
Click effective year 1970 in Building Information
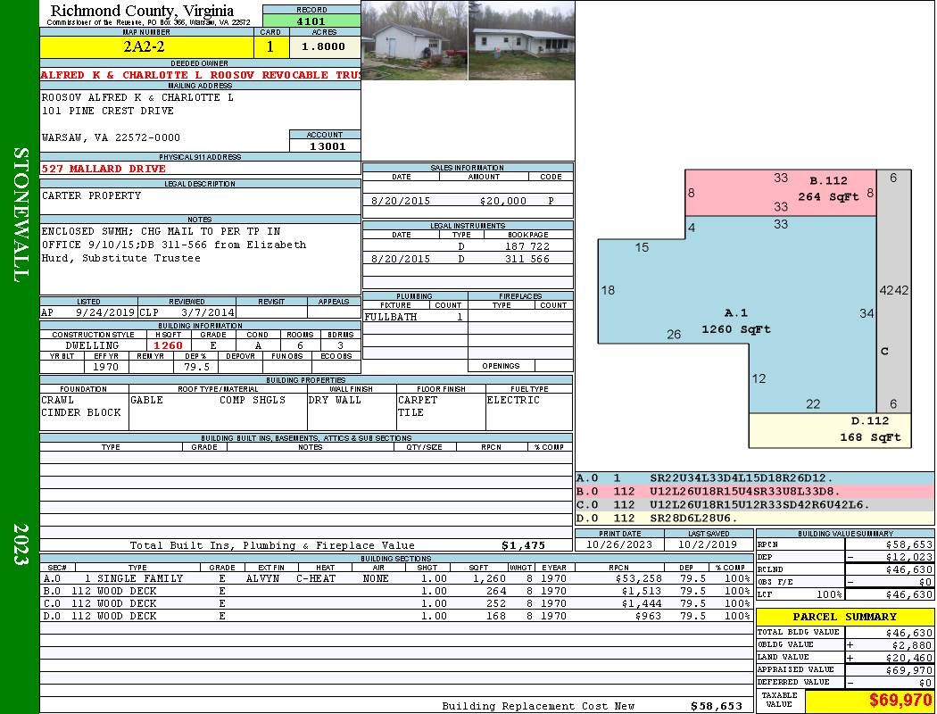pos(105,367)
